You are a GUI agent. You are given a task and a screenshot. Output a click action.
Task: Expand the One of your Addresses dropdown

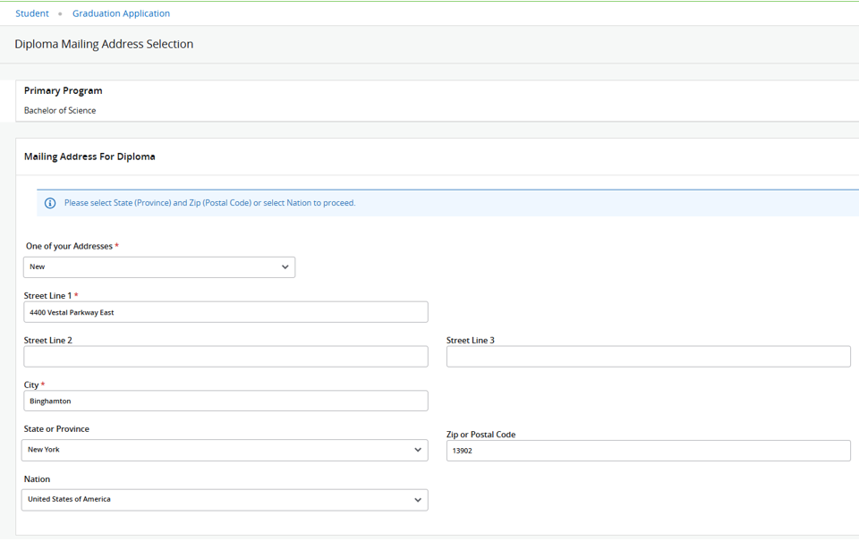159,266
